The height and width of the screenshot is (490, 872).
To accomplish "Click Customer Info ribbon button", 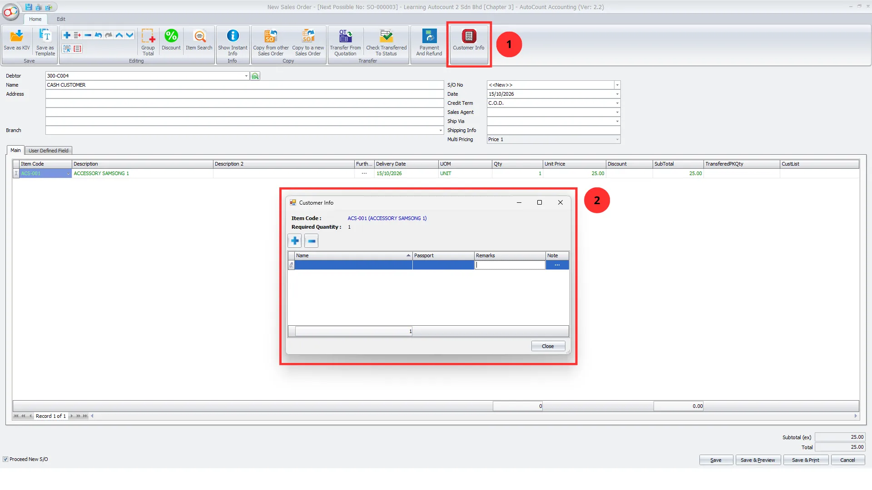I will [469, 40].
